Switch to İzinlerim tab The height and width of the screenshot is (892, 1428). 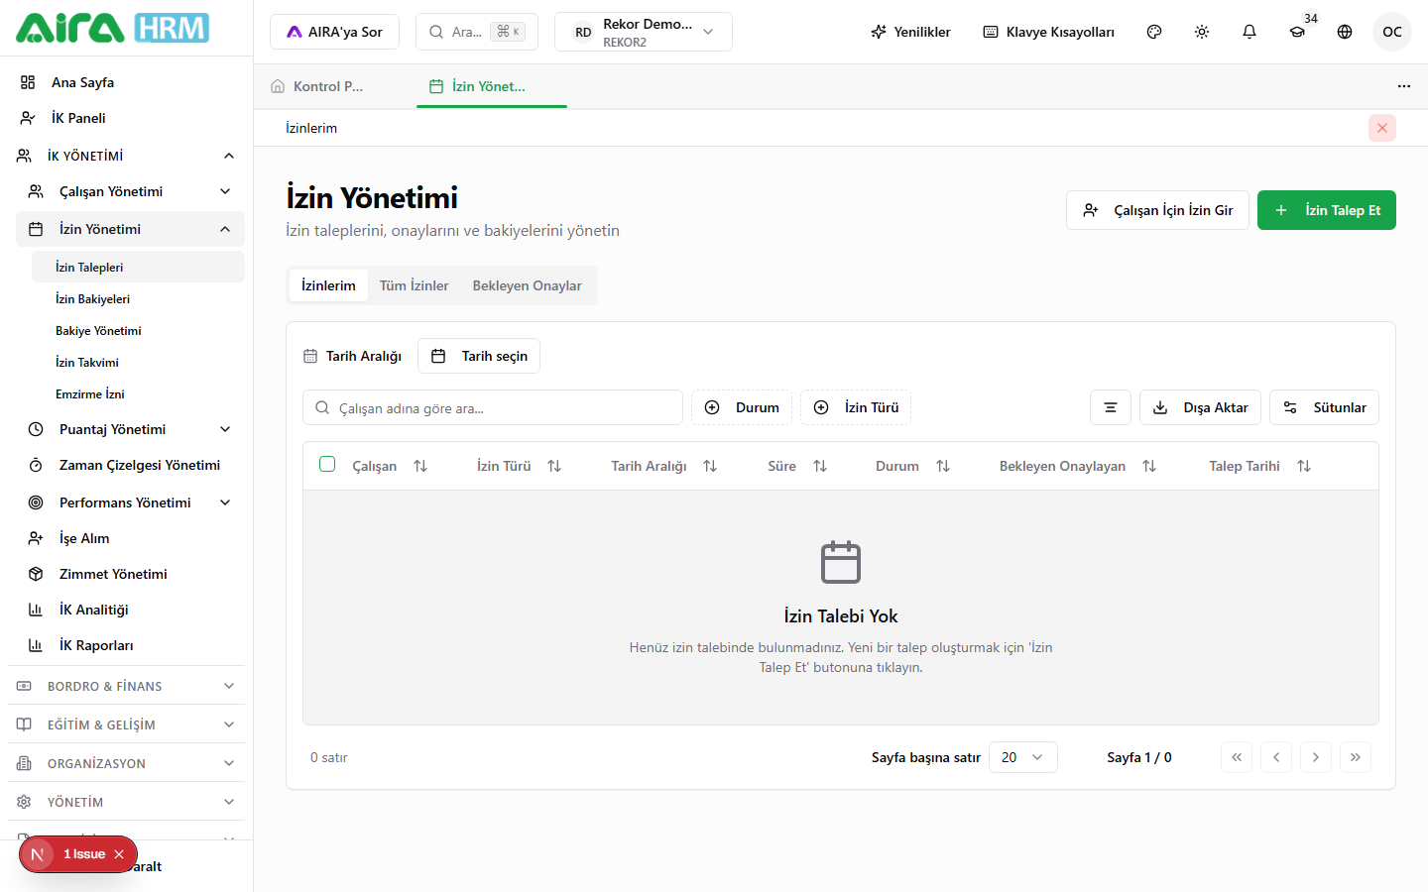click(x=328, y=285)
